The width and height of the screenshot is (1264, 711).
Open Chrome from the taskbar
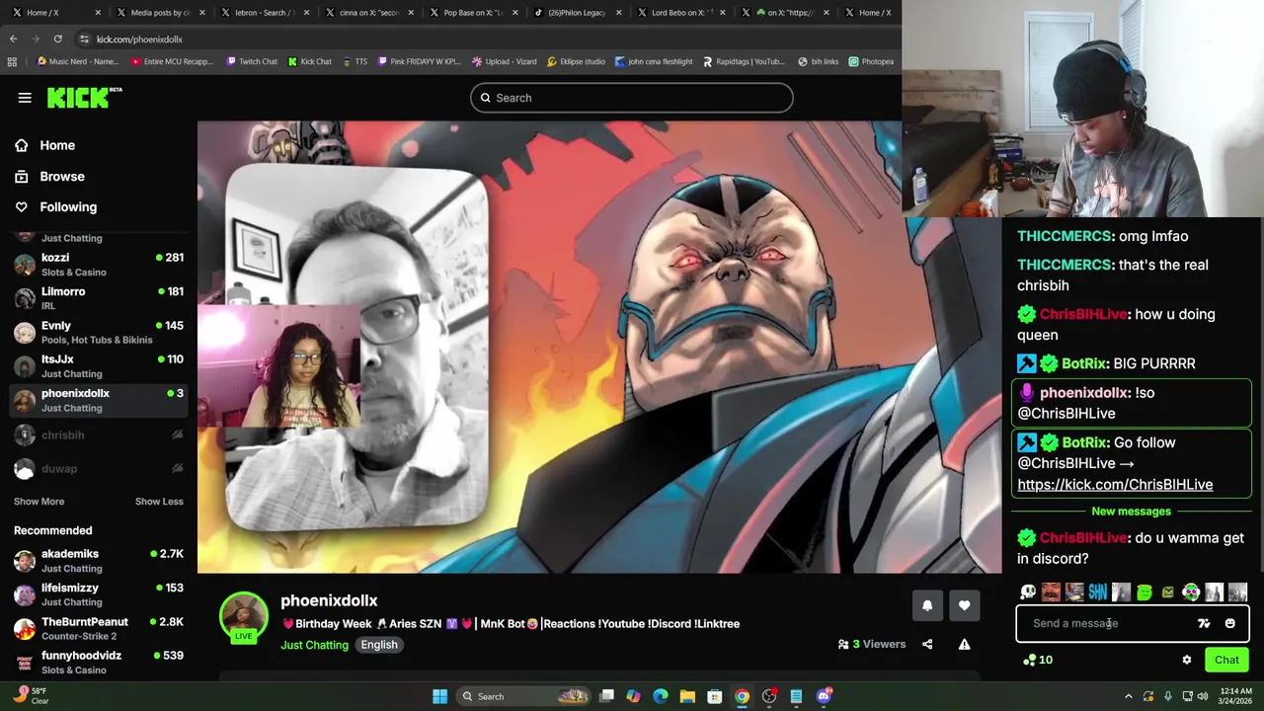coord(742,696)
